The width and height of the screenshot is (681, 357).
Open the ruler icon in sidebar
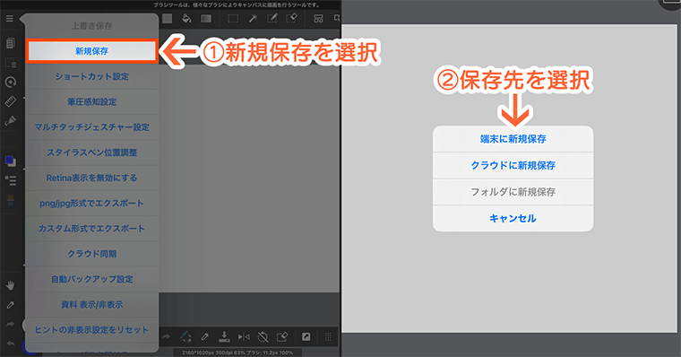pos(11,101)
